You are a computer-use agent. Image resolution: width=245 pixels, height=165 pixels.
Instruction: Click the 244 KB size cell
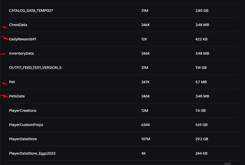click(x=201, y=153)
